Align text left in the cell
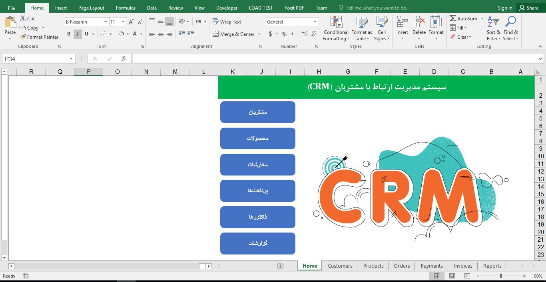Viewport: 546px width, 282px height. click(152, 34)
